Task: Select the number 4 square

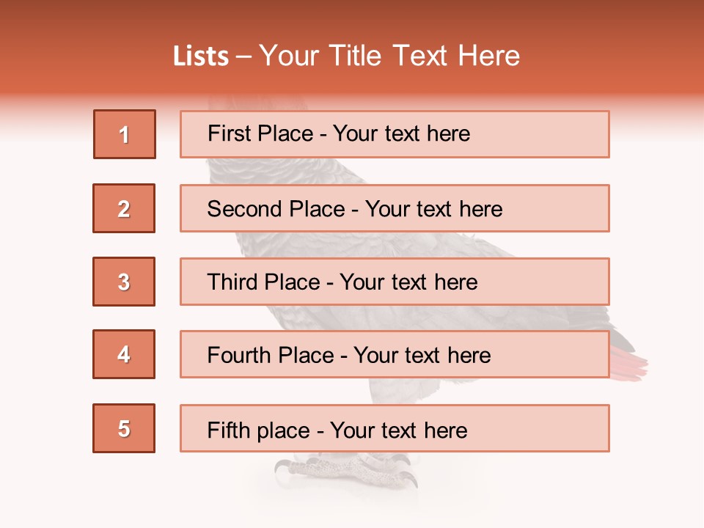Action: coord(124,354)
